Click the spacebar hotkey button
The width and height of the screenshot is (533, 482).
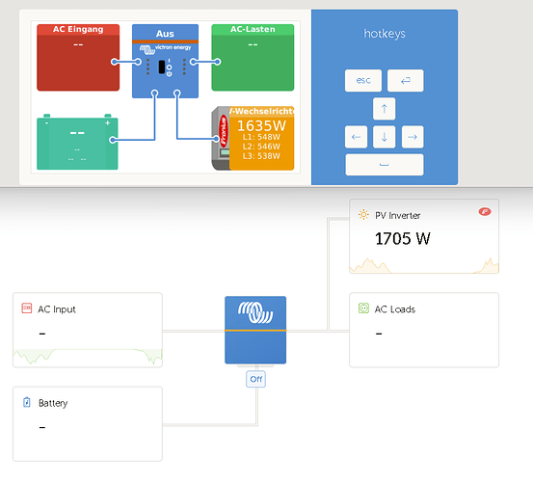coord(385,165)
